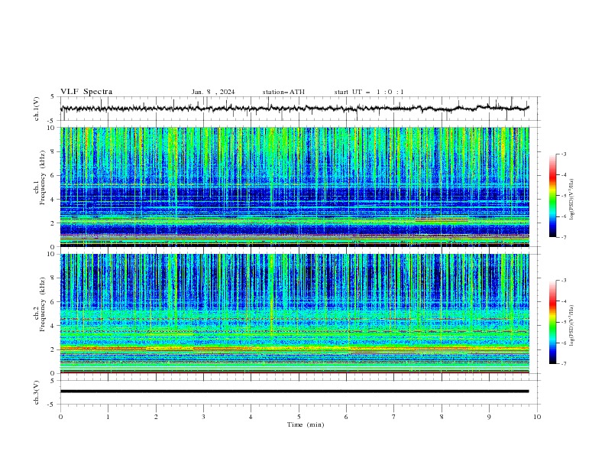The height and width of the screenshot is (468, 605).
Task: Click time axis tick label "4"
Action: click(251, 417)
